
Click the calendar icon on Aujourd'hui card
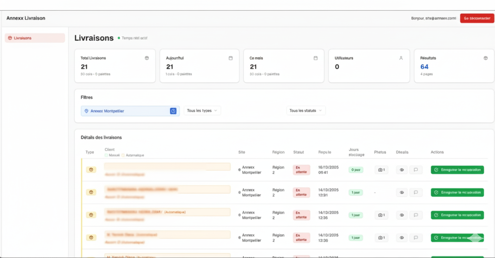(231, 58)
